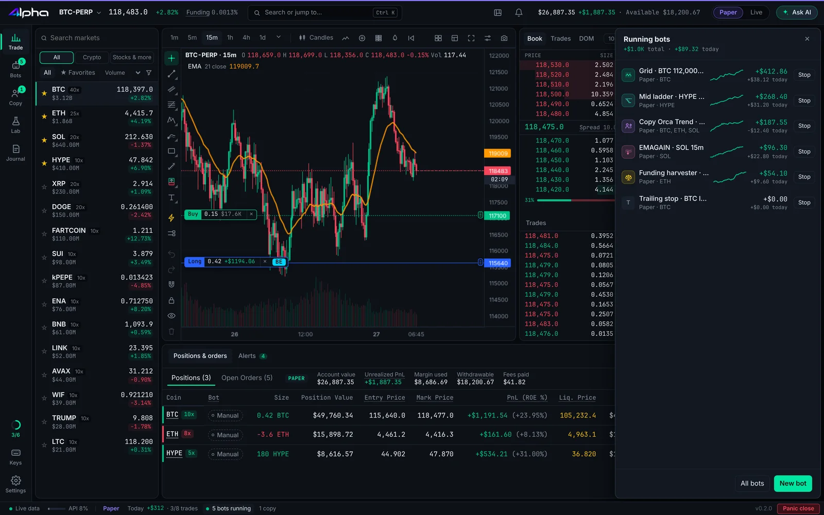Open the Alerts tab

click(x=252, y=356)
